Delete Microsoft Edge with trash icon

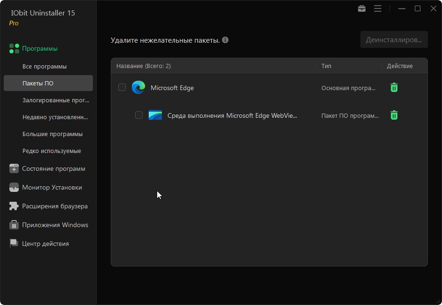pyautogui.click(x=394, y=87)
